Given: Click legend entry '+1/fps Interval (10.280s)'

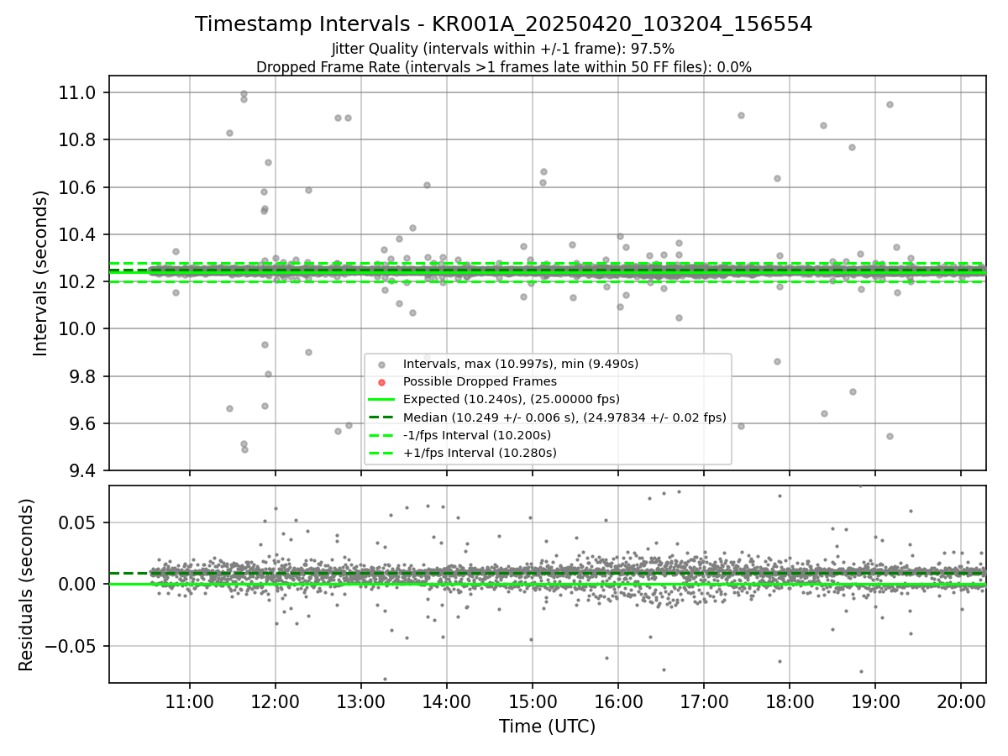Looking at the screenshot, I should click(480, 453).
